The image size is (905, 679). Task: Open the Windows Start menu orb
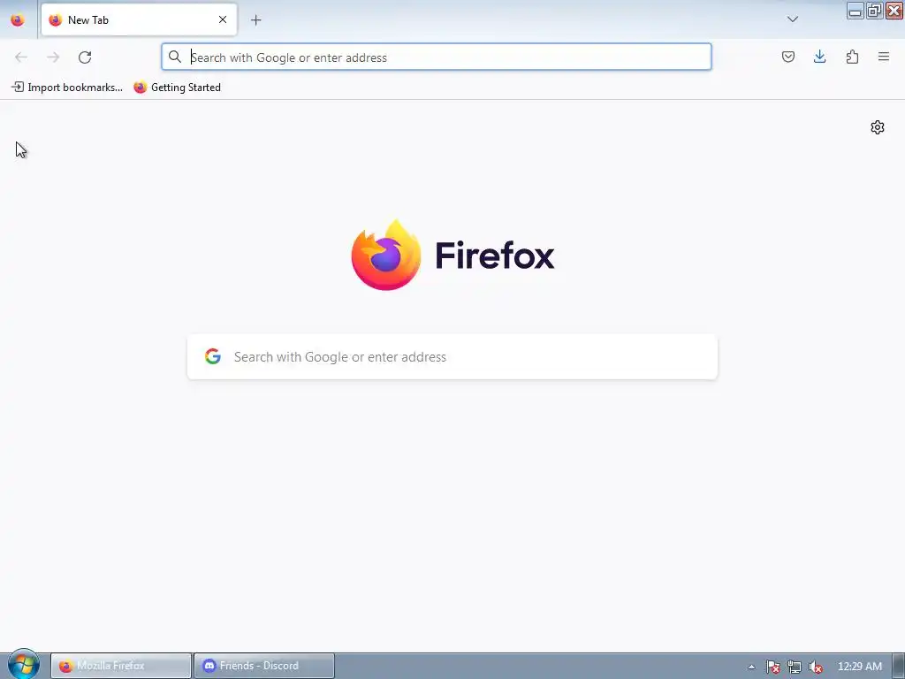[x=23, y=664]
